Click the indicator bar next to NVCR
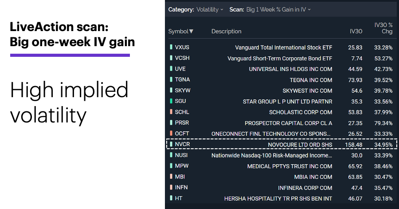The image size is (399, 209). pyautogui.click(x=171, y=144)
